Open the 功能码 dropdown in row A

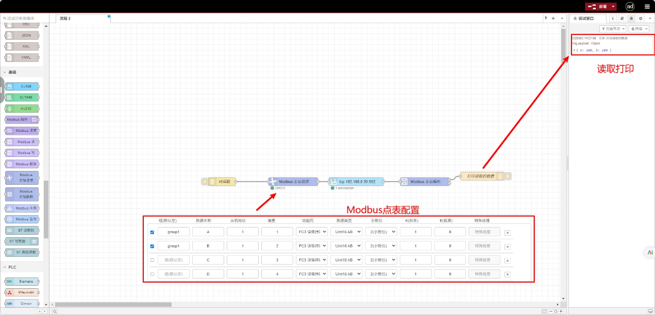[312, 232]
